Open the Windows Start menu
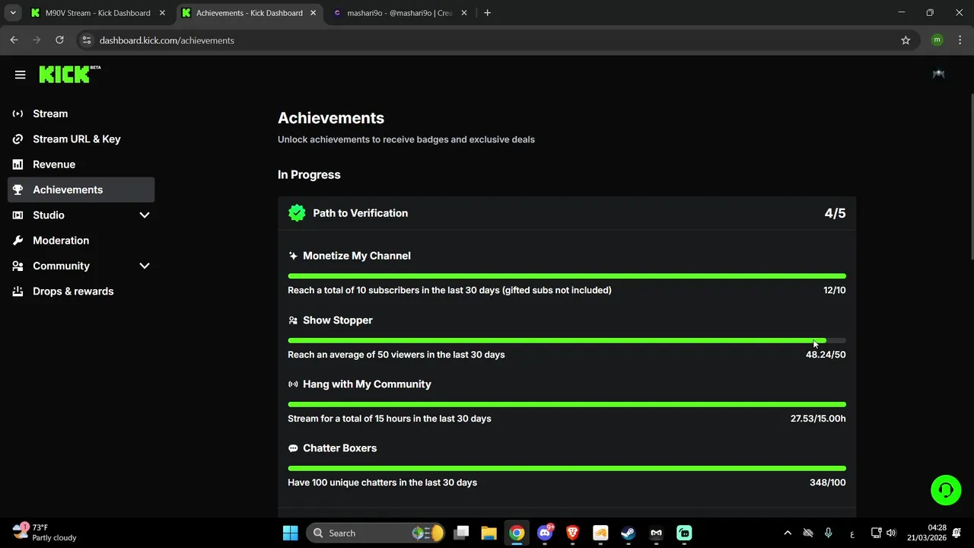This screenshot has height=548, width=974. [x=290, y=533]
